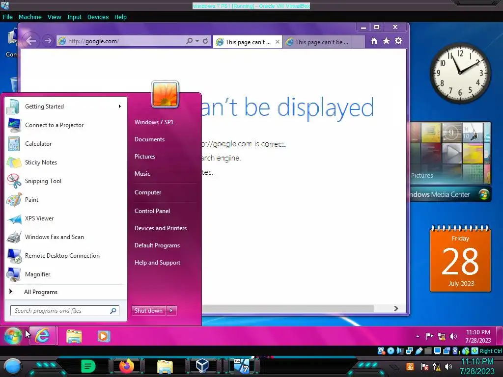The width and height of the screenshot is (503, 377).
Task: Click Windows Media Center gadget
Action: pyautogui.click(x=450, y=161)
